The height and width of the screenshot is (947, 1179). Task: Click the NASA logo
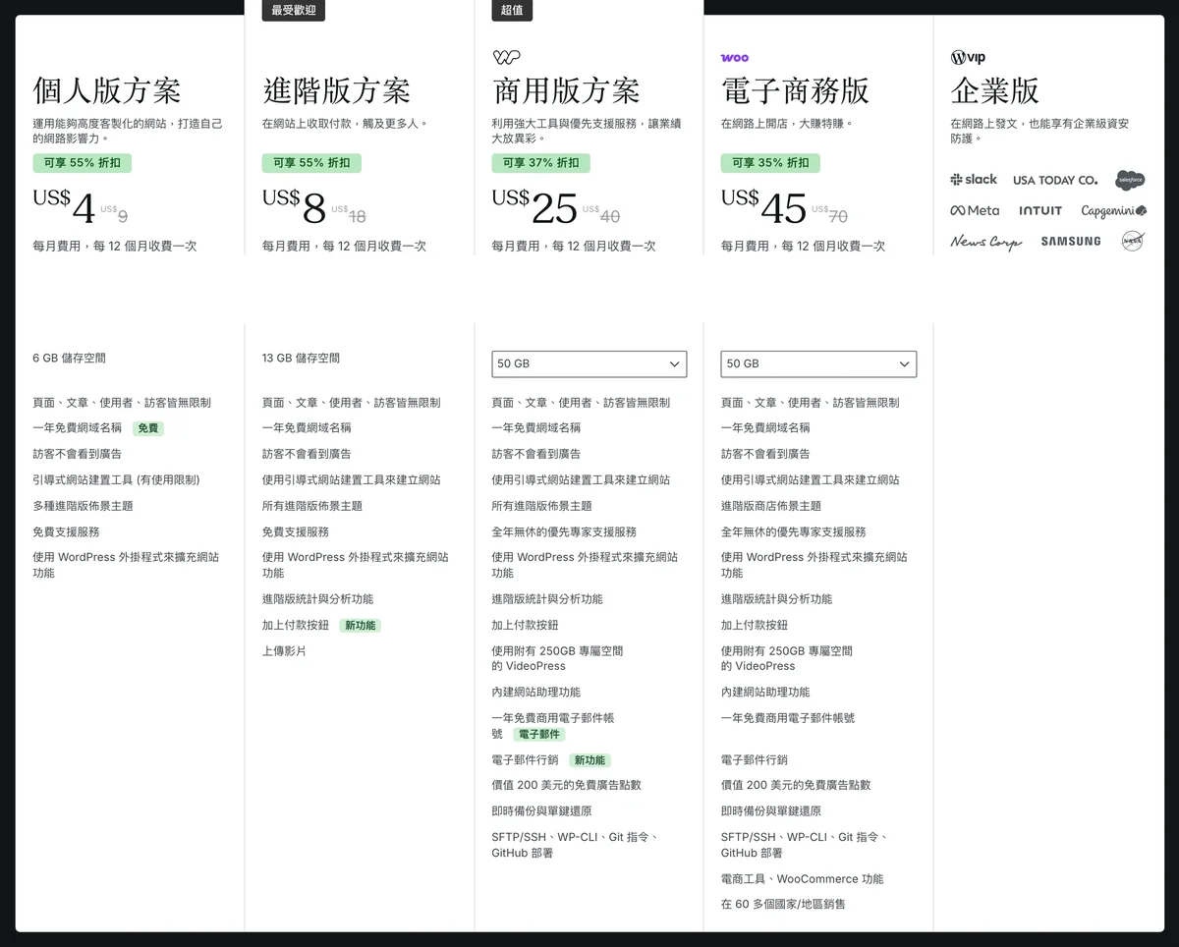[x=1133, y=241]
